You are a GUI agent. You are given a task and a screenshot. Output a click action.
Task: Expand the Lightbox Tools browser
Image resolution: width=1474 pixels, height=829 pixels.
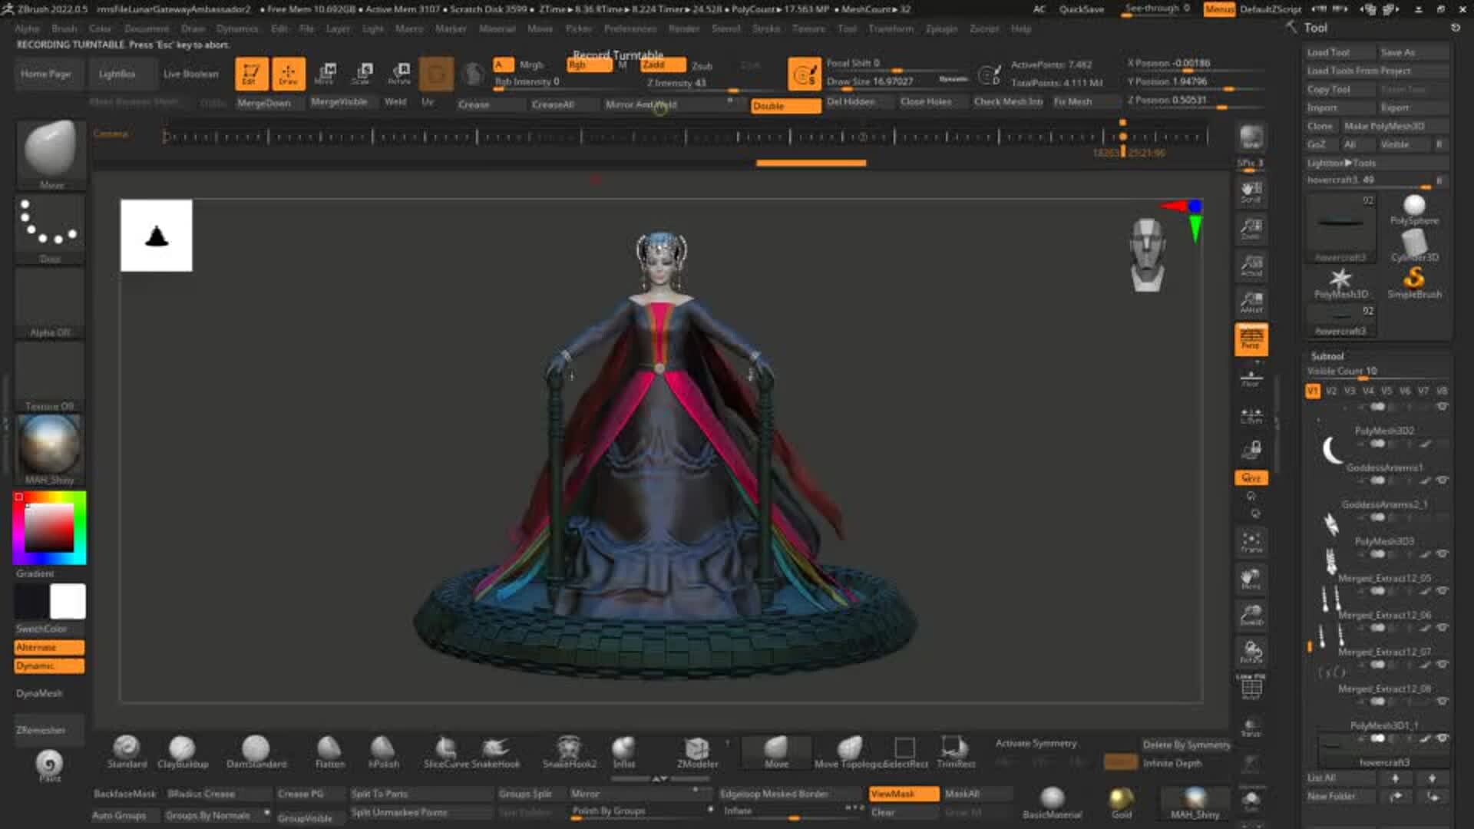1341,163
